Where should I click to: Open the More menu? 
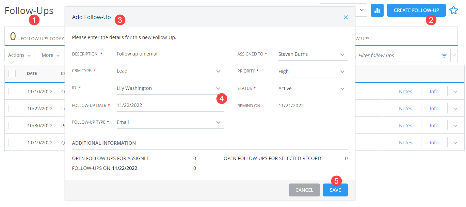pos(50,55)
